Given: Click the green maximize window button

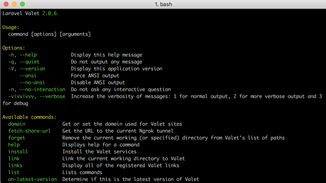Looking at the screenshot, I should pyautogui.click(x=22, y=4).
